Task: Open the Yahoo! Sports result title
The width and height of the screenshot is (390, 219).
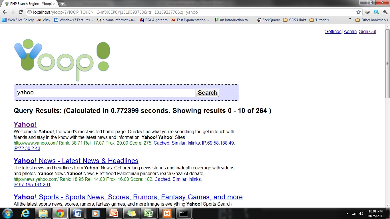Action: pyautogui.click(x=128, y=197)
